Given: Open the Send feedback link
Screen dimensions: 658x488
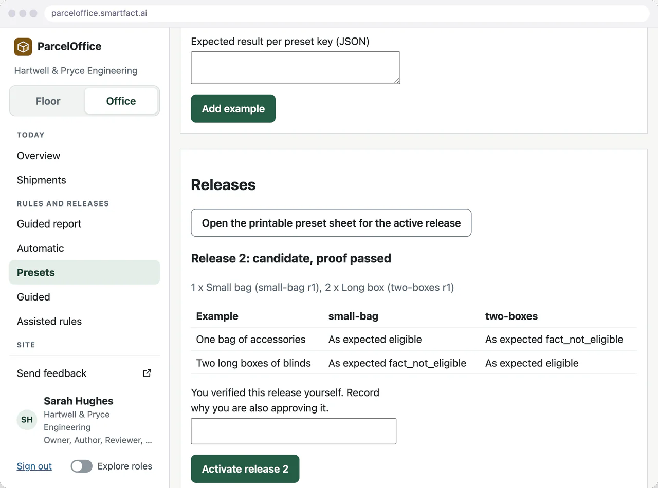Looking at the screenshot, I should pos(85,373).
